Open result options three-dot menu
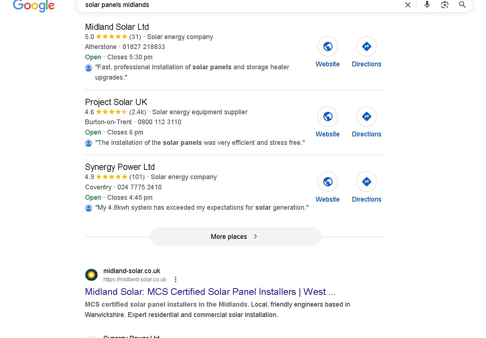Image resolution: width=486 pixels, height=338 pixels. pyautogui.click(x=176, y=279)
